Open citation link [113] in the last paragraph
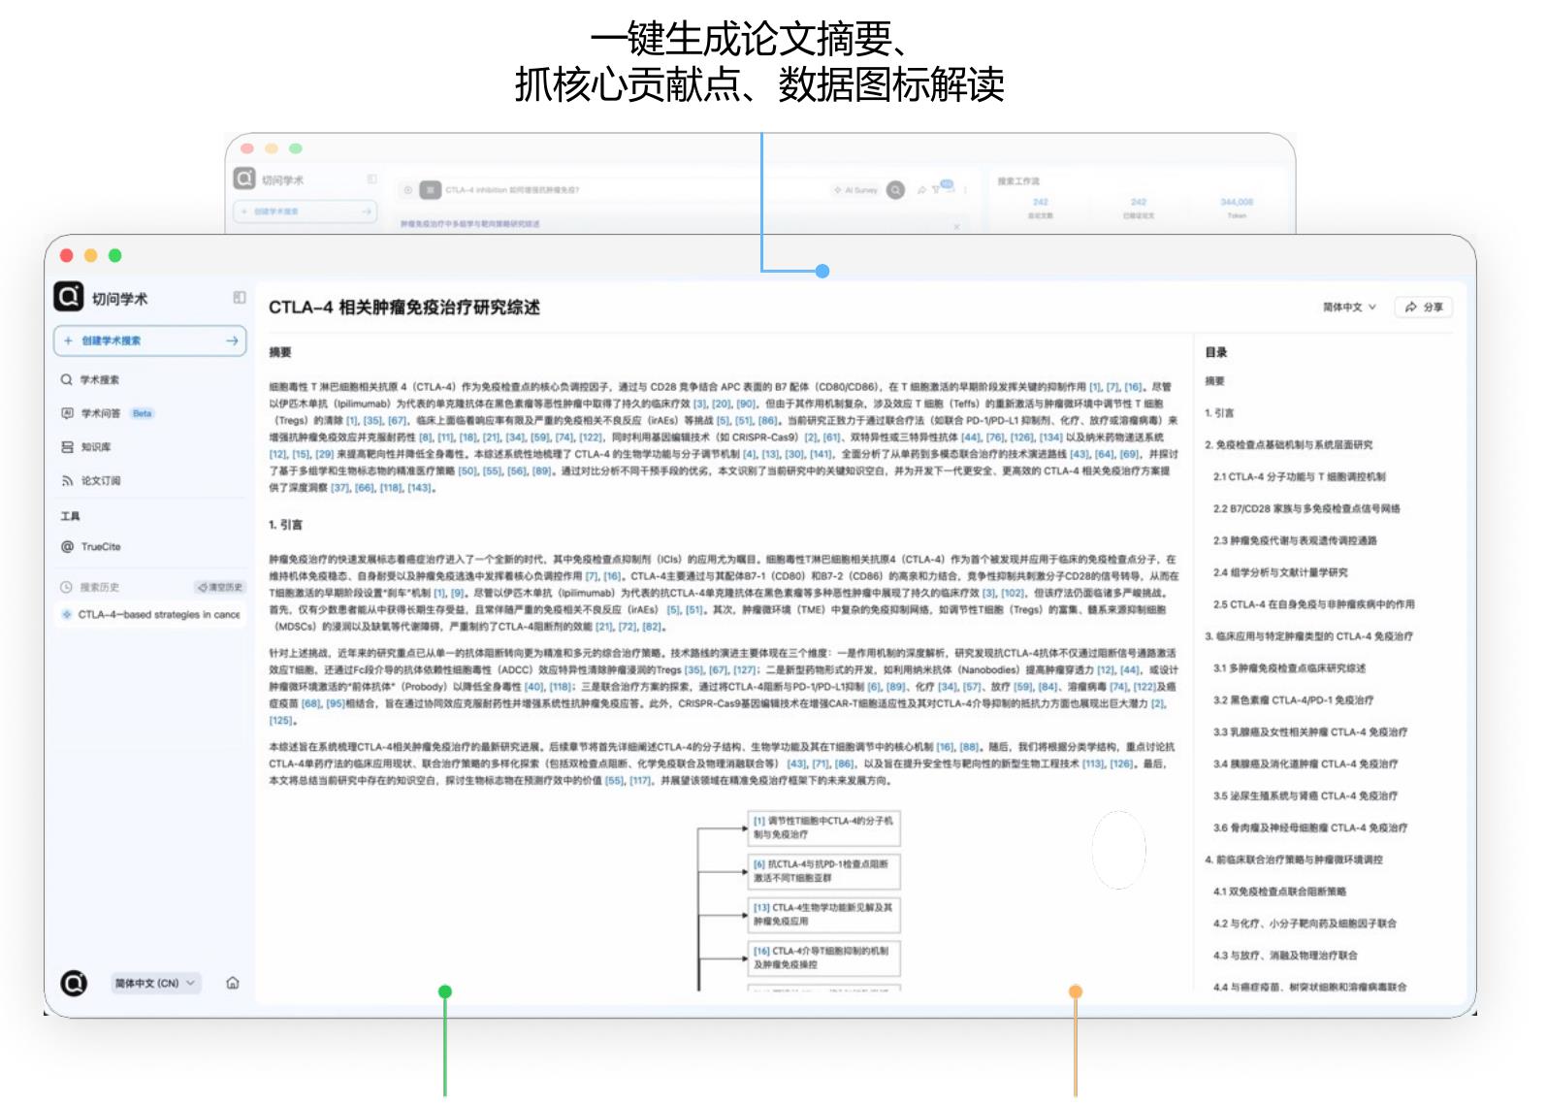 tap(1093, 764)
